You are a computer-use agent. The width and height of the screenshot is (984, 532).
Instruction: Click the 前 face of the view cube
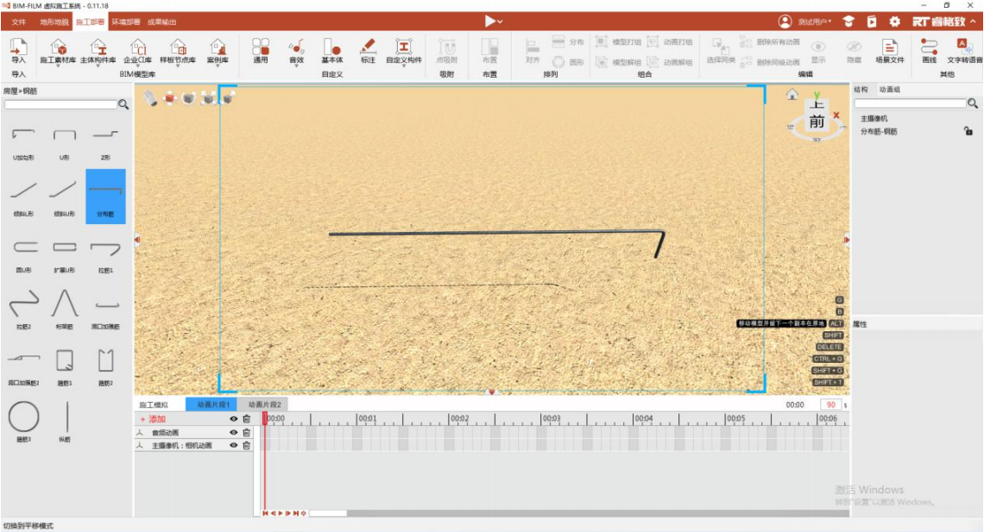pos(817,122)
